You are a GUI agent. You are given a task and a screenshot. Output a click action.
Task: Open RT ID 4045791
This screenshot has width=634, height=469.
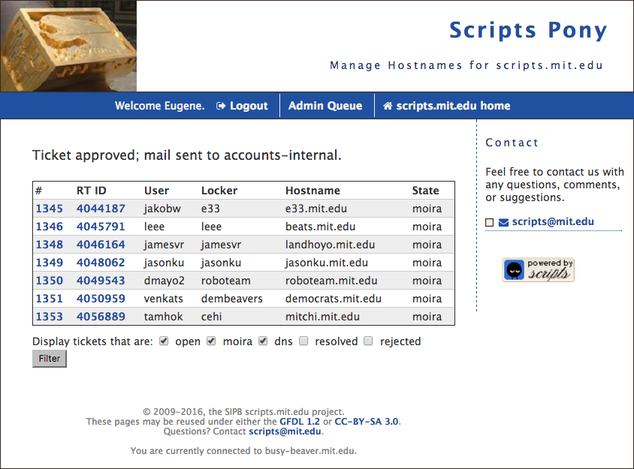[101, 227]
